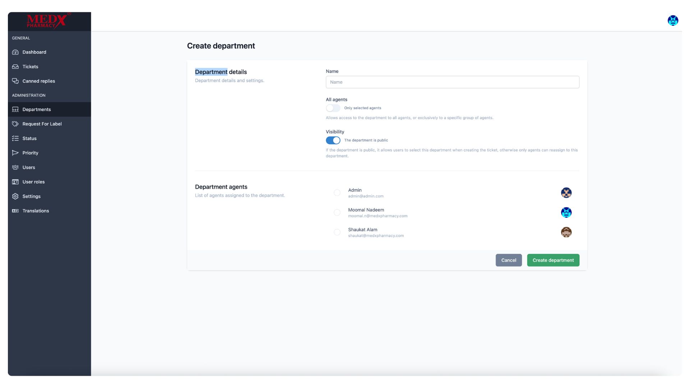The height and width of the screenshot is (388, 690).
Task: Click the GENERAL sidebar section header
Action: pyautogui.click(x=21, y=38)
